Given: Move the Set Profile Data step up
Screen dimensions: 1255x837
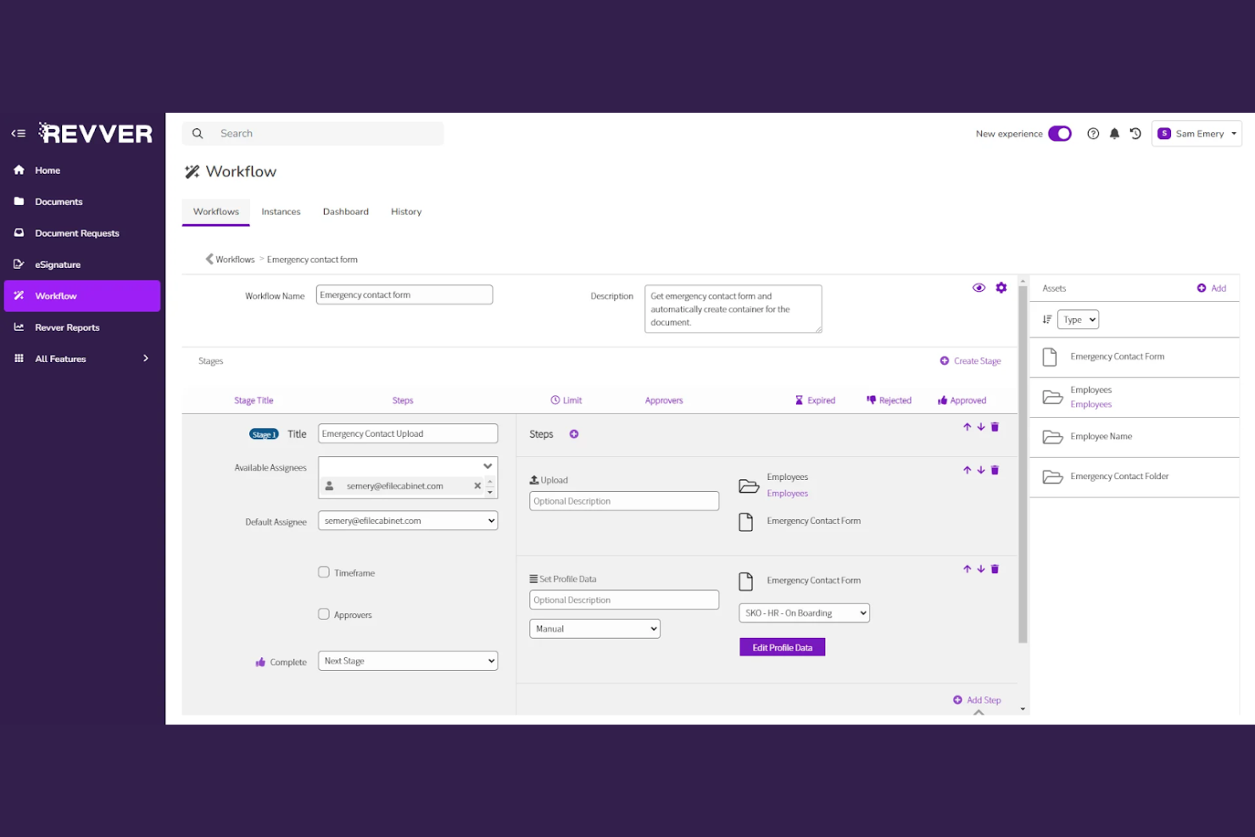Looking at the screenshot, I should (x=967, y=569).
